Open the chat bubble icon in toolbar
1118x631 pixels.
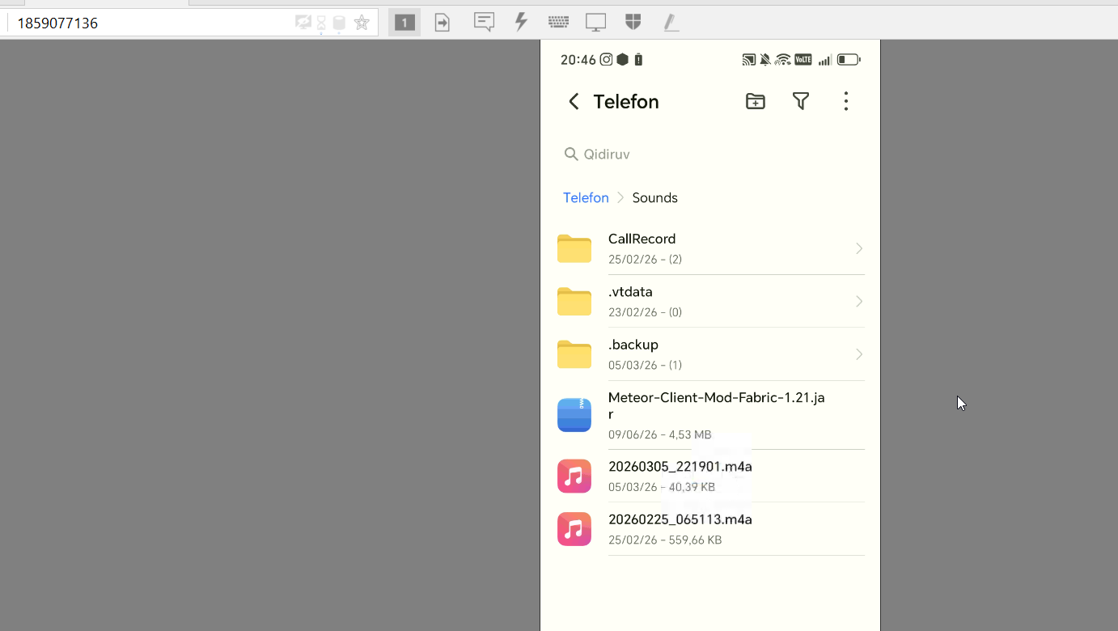point(484,23)
